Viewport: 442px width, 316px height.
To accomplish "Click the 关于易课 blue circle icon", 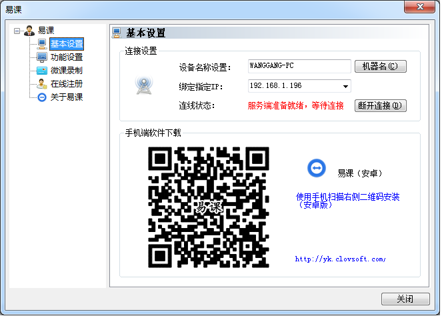I will coord(42,97).
